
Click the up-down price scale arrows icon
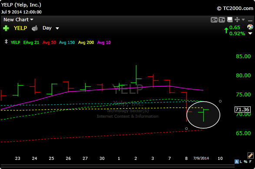pos(6,41)
